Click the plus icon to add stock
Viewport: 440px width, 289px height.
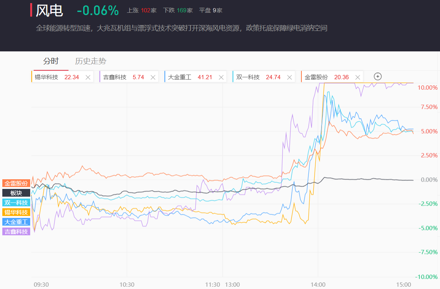tap(378, 76)
